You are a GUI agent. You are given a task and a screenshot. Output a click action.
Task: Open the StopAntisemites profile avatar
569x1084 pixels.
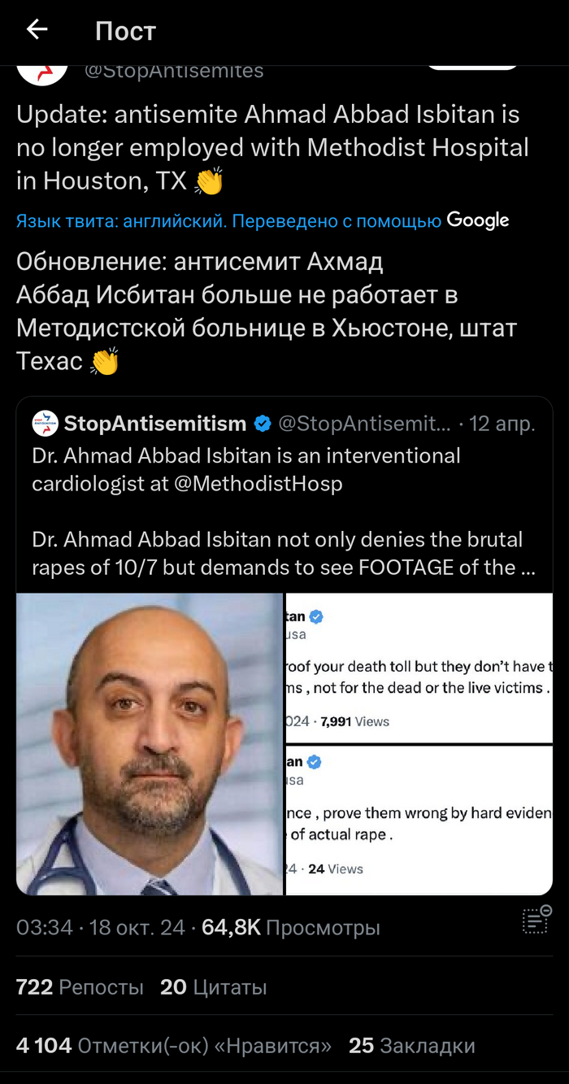(42, 74)
